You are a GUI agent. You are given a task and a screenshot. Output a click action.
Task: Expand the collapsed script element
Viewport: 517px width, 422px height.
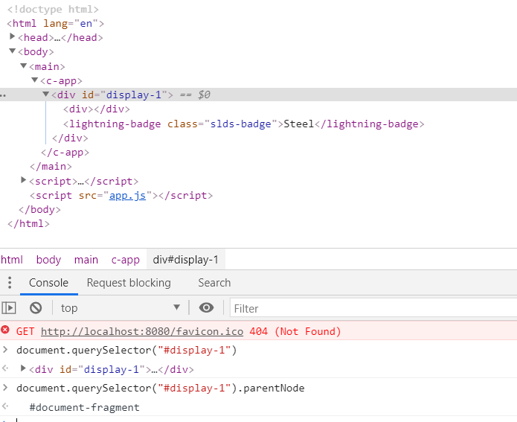[23, 180]
